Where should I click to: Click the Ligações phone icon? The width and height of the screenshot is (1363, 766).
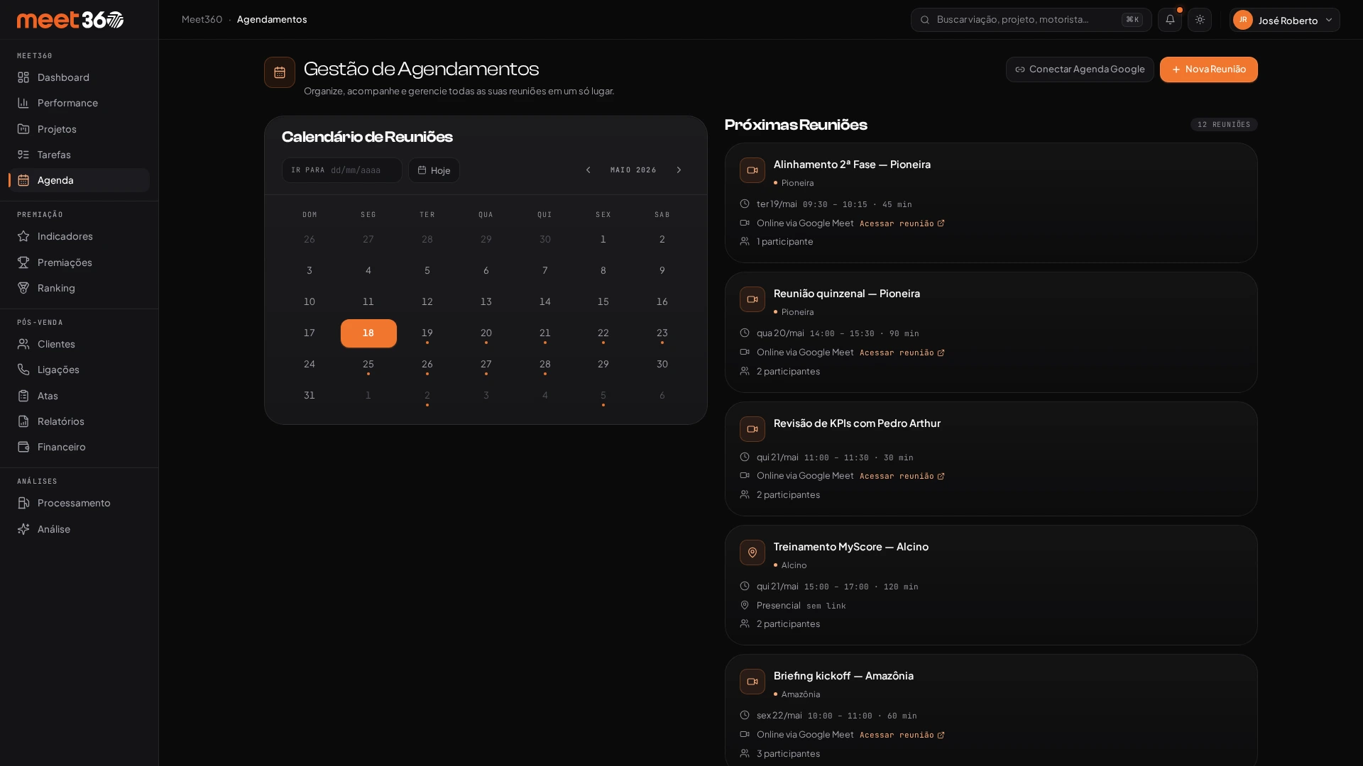23,370
